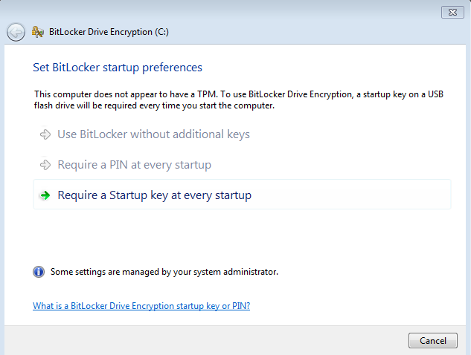Image resolution: width=471 pixels, height=355 pixels.
Task: Click 'Some settings are managed' administrator notice
Action: [x=164, y=272]
